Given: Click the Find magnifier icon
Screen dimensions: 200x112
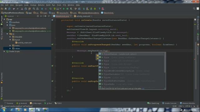Looking at the screenshot, I should pyautogui.click(x=34, y=9).
